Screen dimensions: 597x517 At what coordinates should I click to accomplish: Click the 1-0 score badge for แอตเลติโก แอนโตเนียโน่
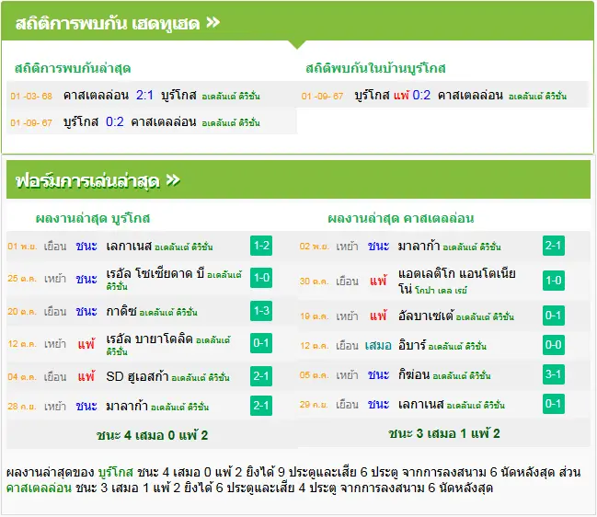(x=553, y=281)
